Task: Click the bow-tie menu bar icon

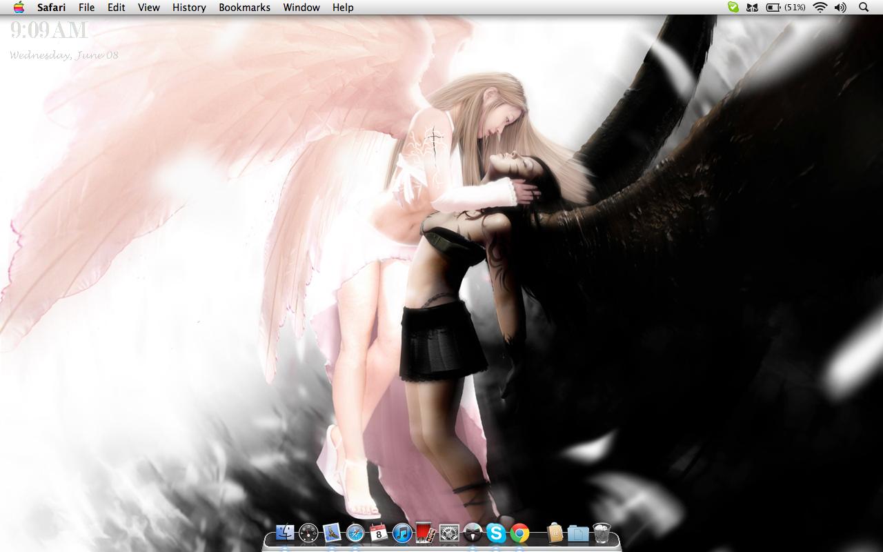Action: coord(753,8)
